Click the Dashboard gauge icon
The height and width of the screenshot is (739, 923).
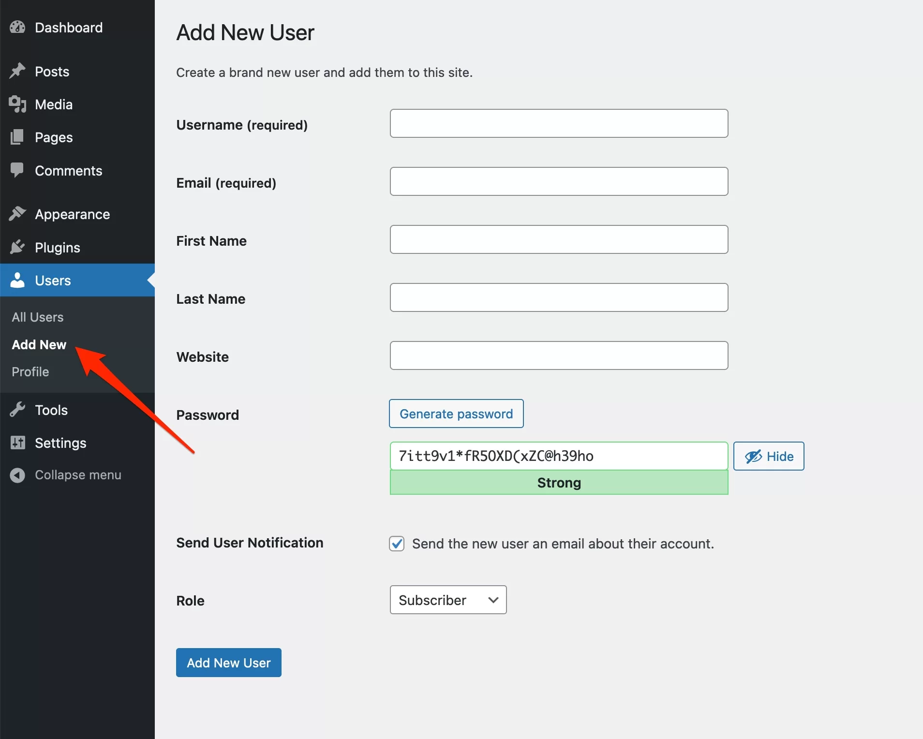[17, 28]
